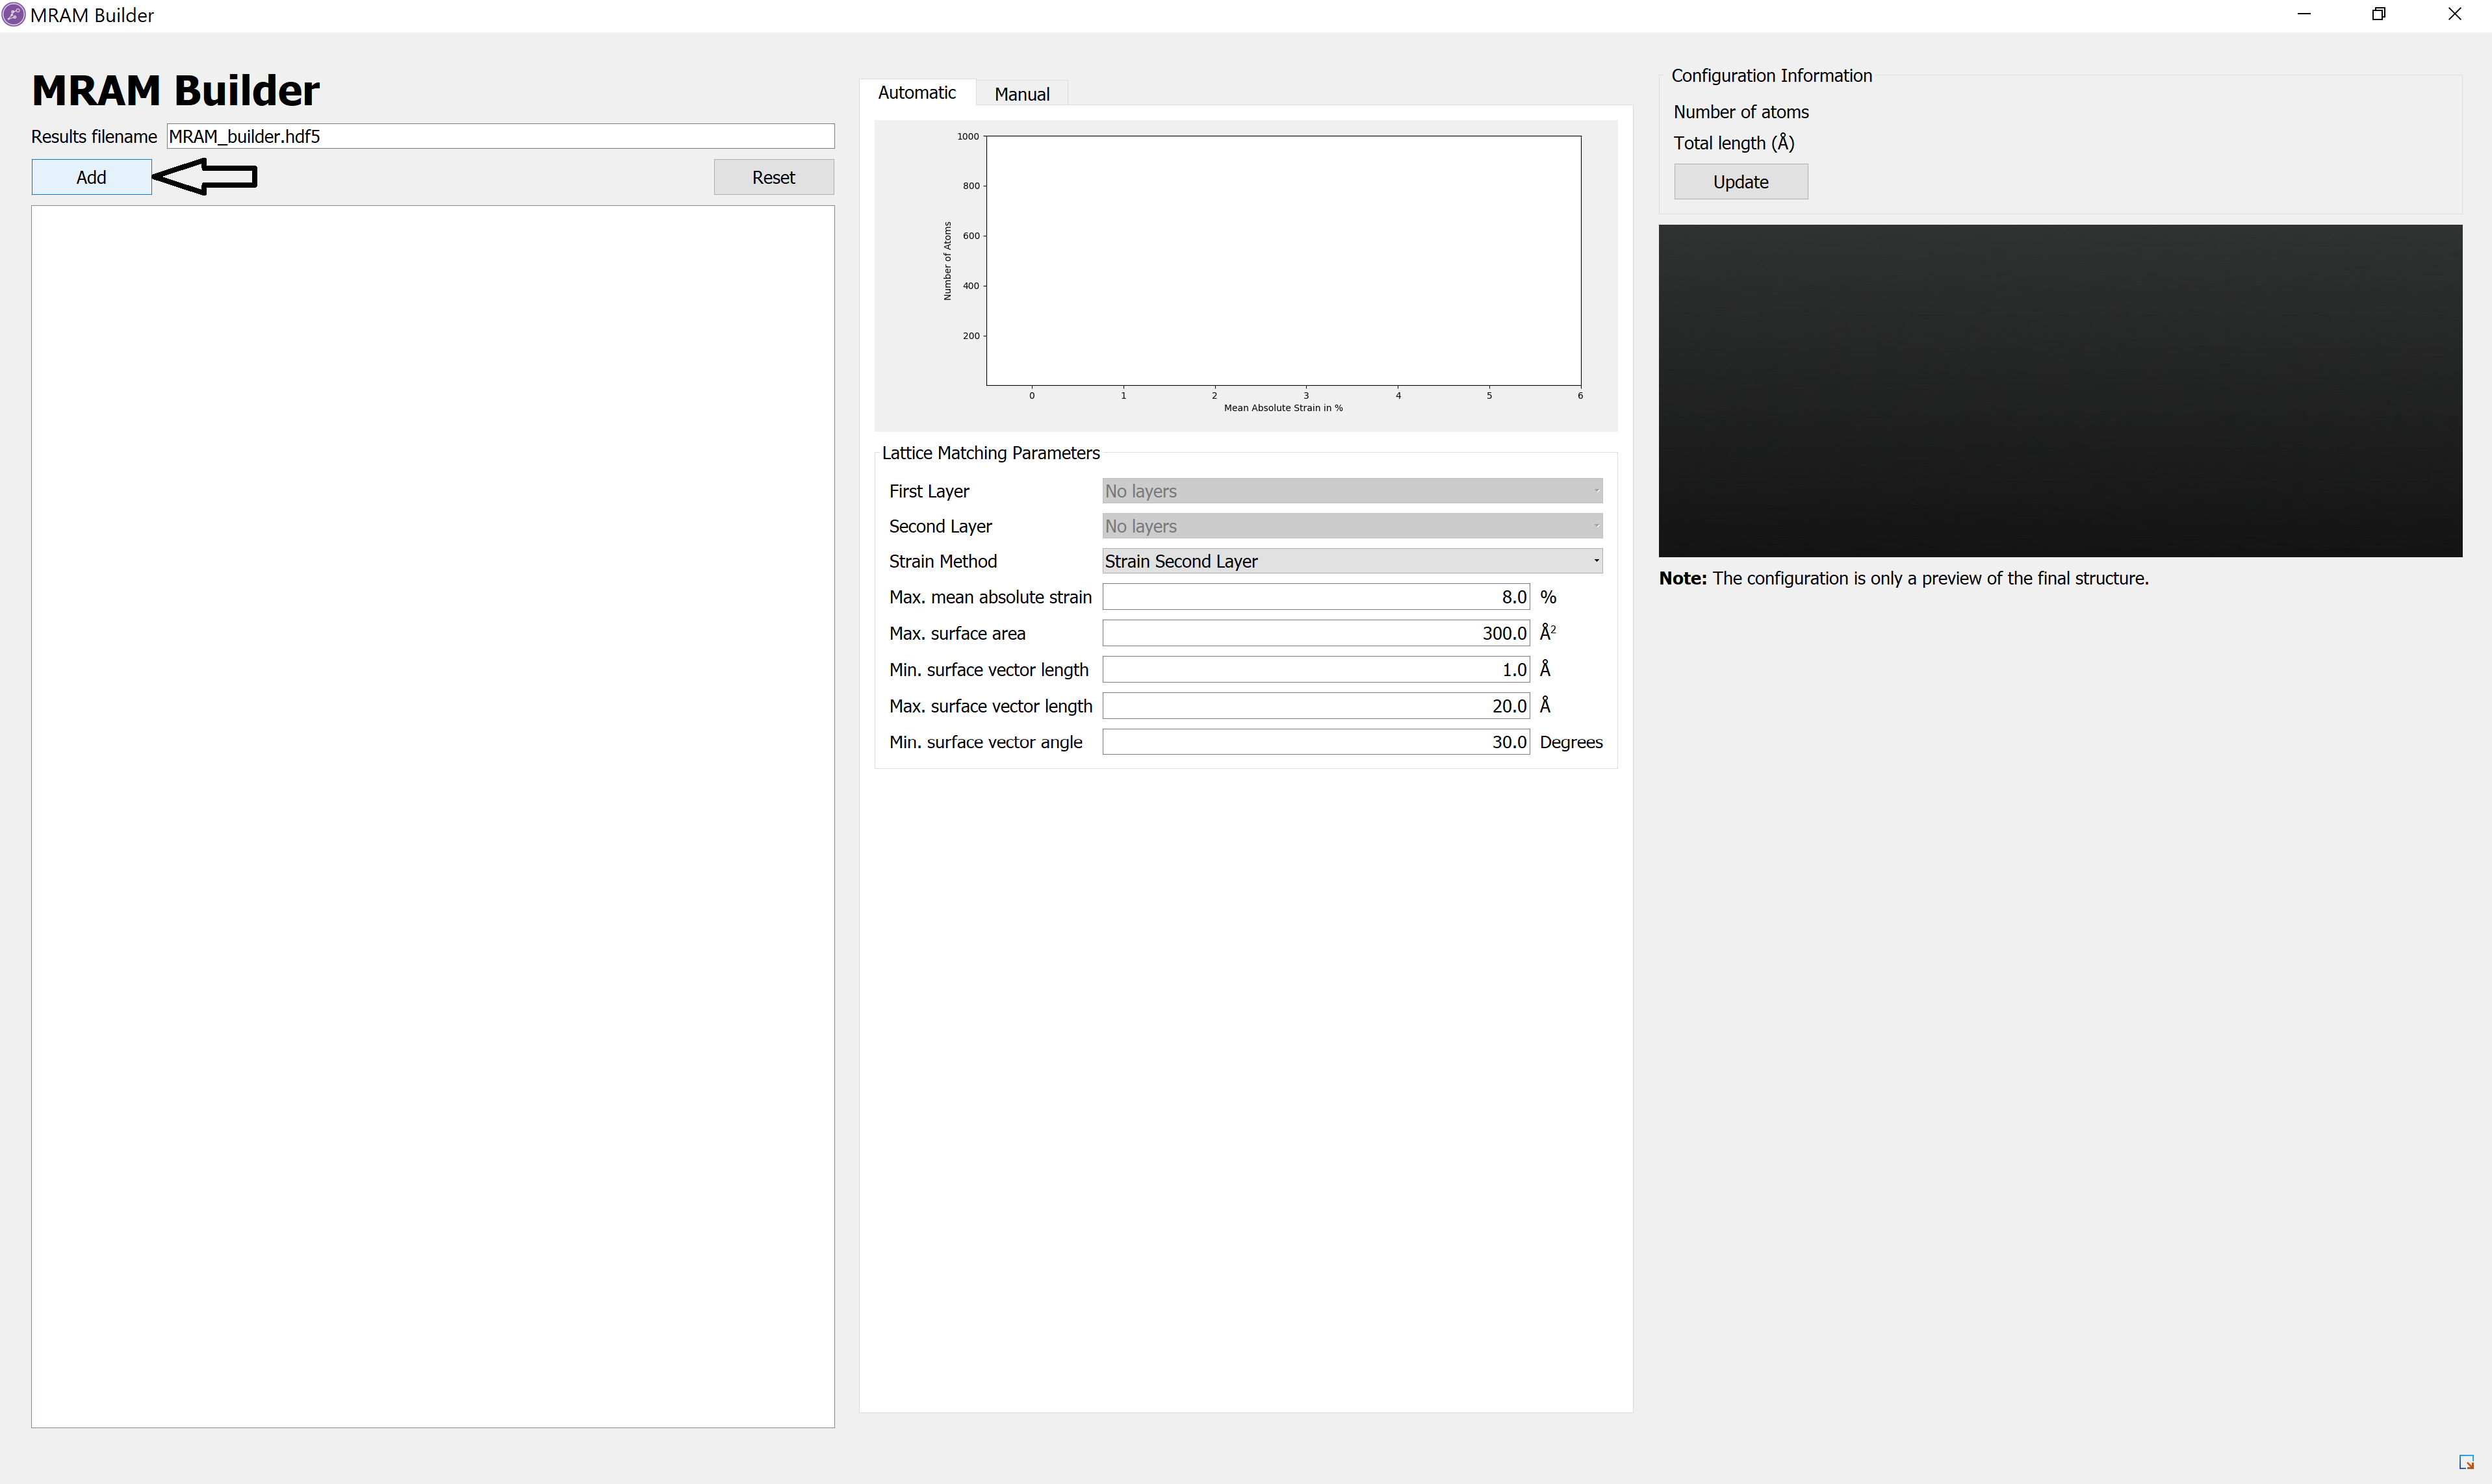Click the 'Number of atoms' label
The width and height of the screenshot is (2492, 1484).
coord(1741,112)
